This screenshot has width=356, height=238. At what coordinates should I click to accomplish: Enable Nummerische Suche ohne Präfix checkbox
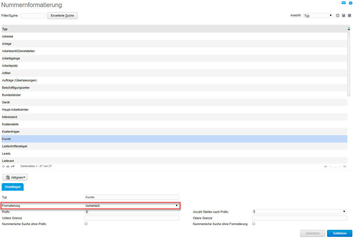pos(86,224)
